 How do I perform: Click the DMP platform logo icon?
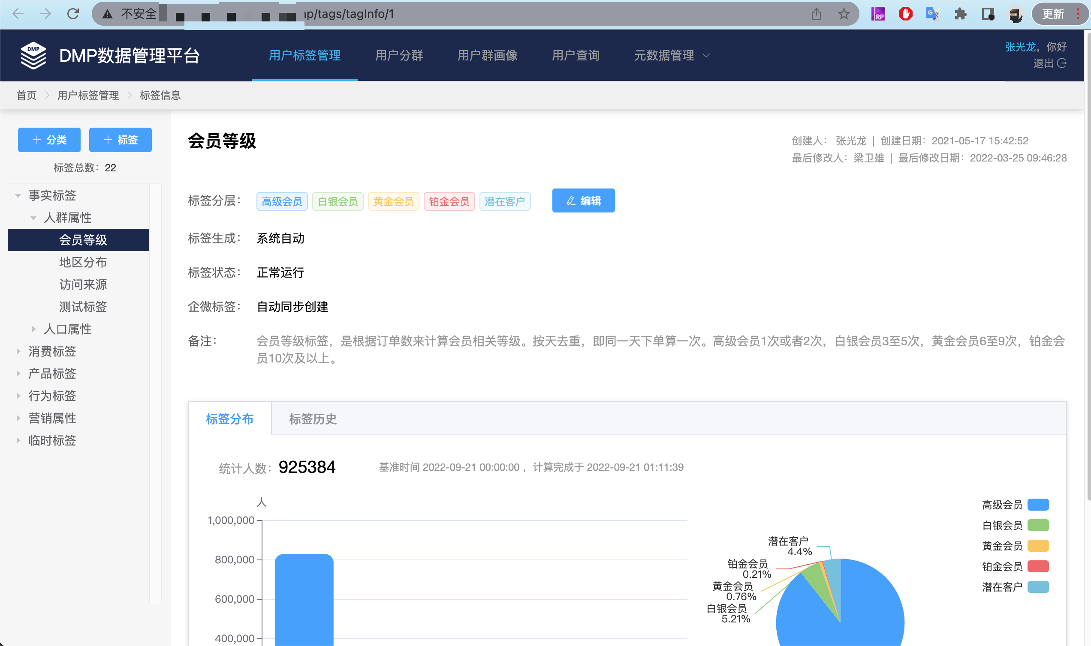pyautogui.click(x=33, y=55)
